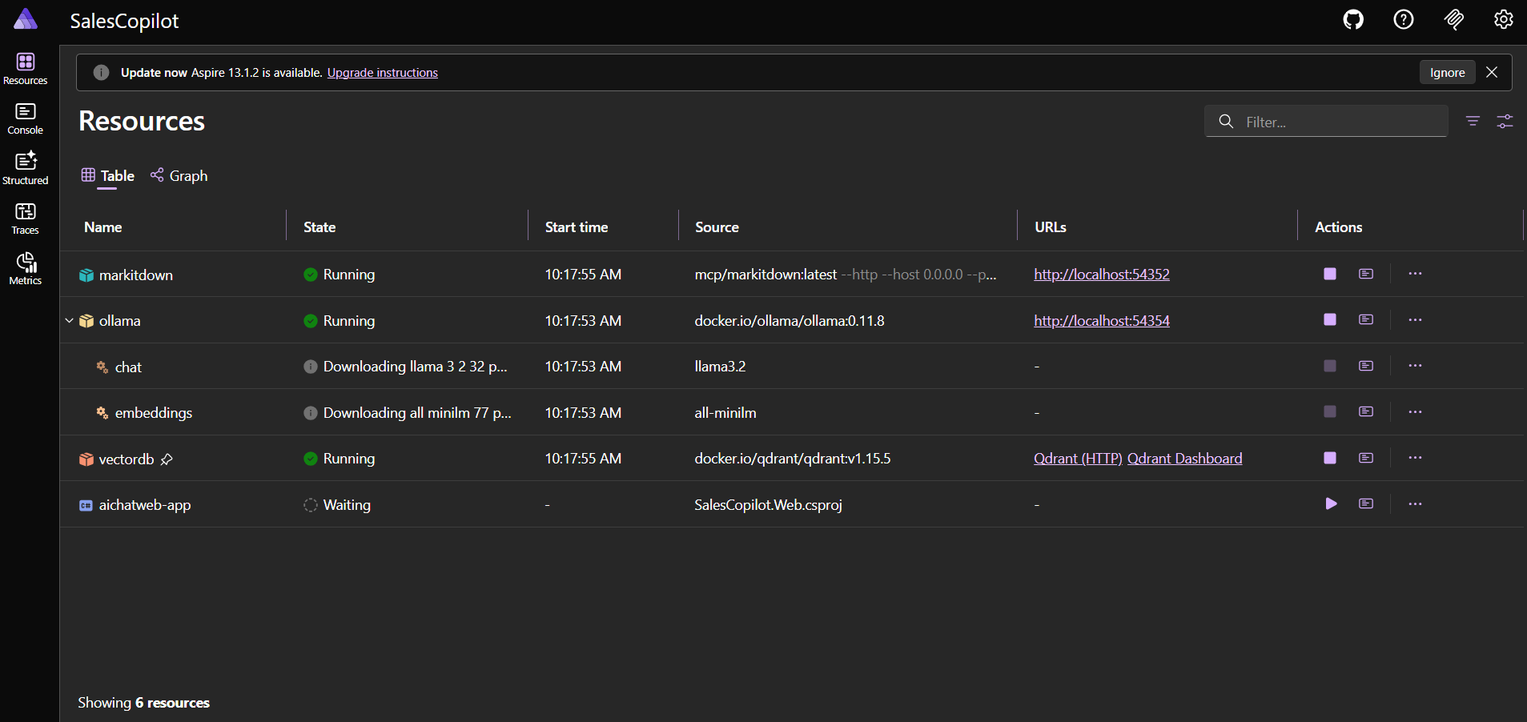Viewport: 1527px width, 722px height.
Task: Open the actions menu for markitdown
Action: pyautogui.click(x=1415, y=274)
